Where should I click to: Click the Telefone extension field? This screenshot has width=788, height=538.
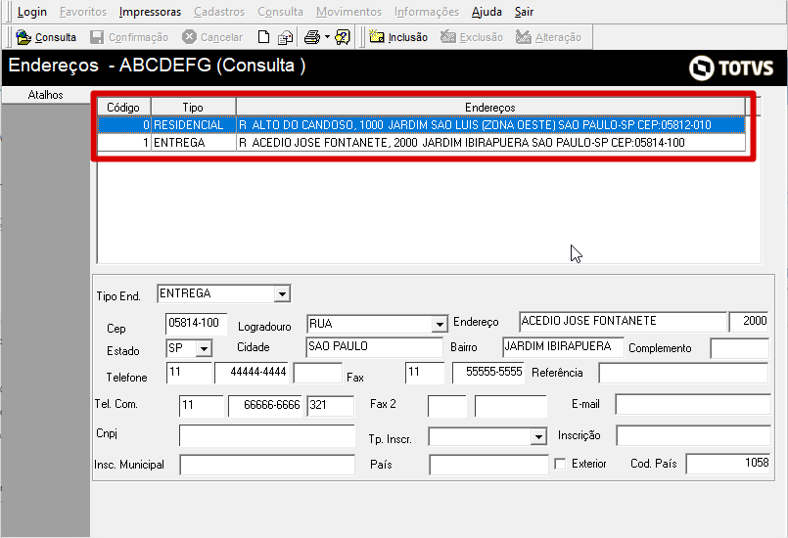(317, 373)
